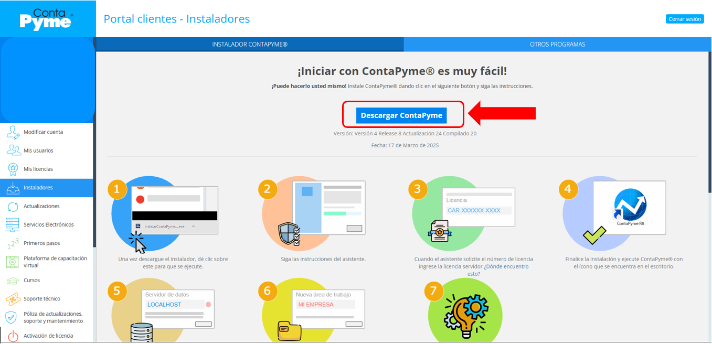The width and height of the screenshot is (712, 344).
Task: Click the Fecha: 17 de Marzo de 2025 text
Action: pos(405,145)
